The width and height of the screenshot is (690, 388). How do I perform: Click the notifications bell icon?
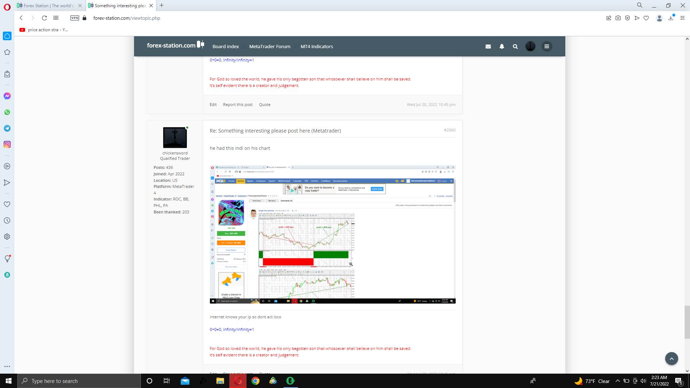click(x=502, y=46)
